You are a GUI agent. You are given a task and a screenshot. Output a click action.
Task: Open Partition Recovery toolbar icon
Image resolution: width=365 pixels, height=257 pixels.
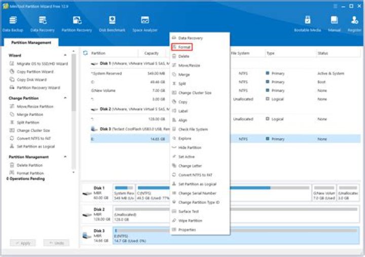(77, 23)
